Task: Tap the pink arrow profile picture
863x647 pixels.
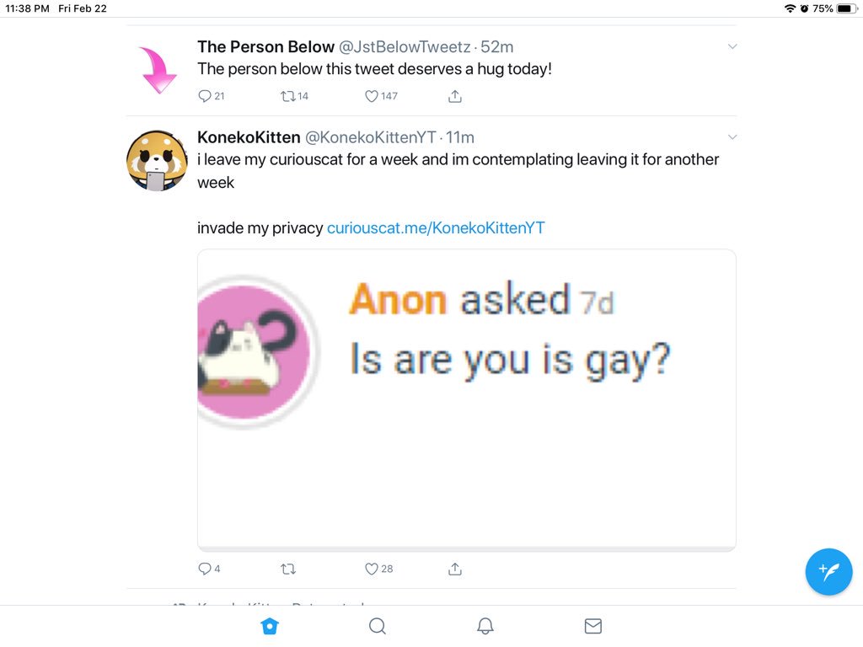Action: point(158,70)
